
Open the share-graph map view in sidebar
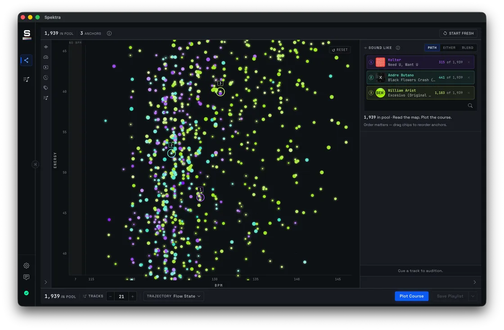[x=27, y=60]
